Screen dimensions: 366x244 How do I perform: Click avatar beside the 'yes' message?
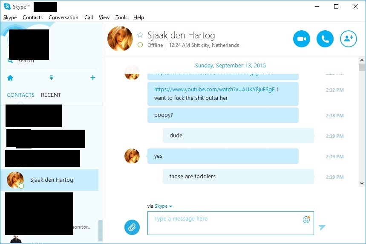pyautogui.click(x=132, y=156)
